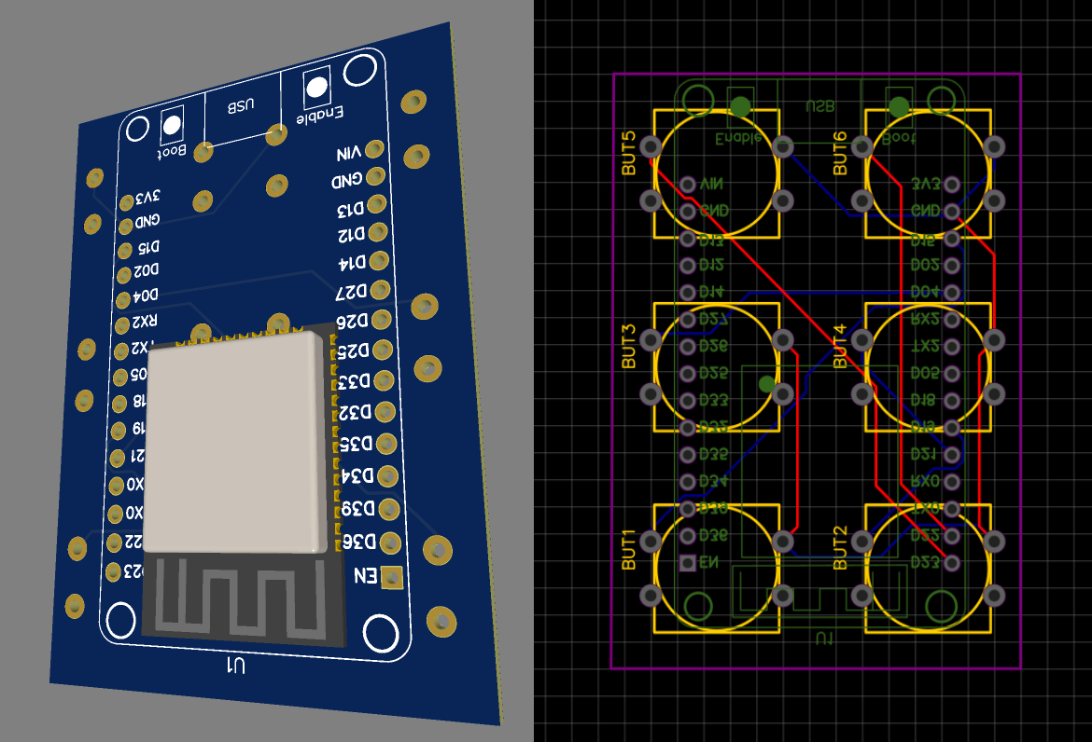This screenshot has height=742, width=1092.
Task: Pick the VIN pin label in 2D layout
Action: pos(711,184)
